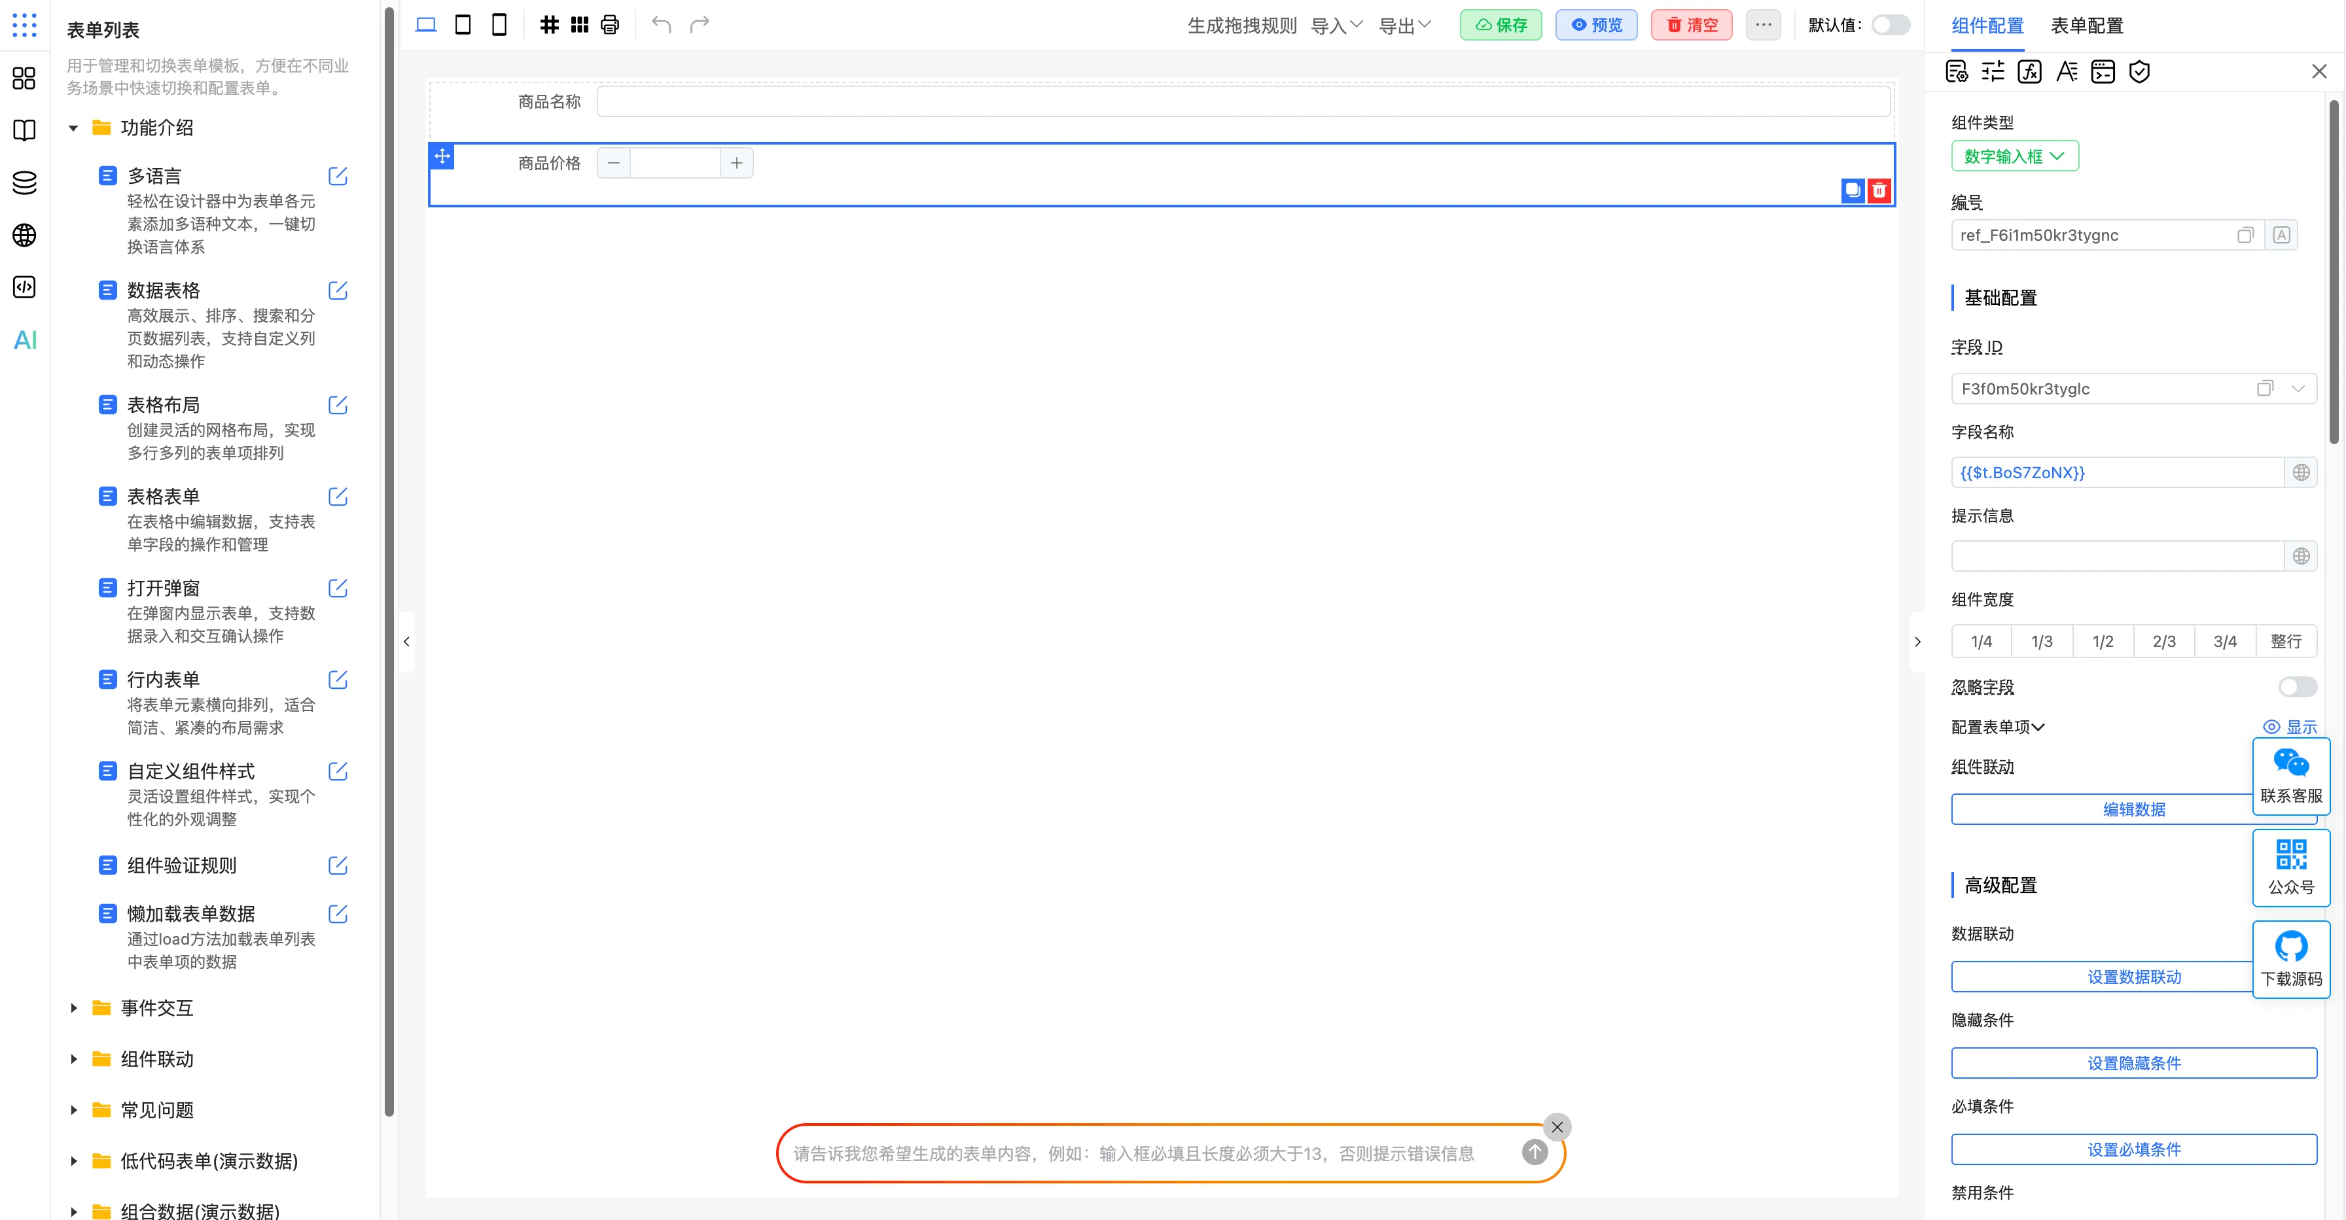Click the green 保存 button
This screenshot has width=2346, height=1220.
pyautogui.click(x=1500, y=25)
